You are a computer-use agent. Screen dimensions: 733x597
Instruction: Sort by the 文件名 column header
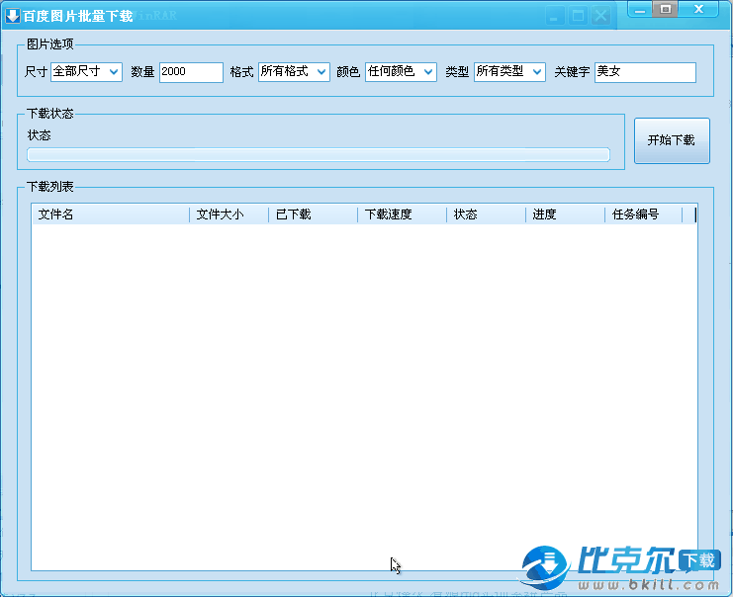tap(109, 214)
